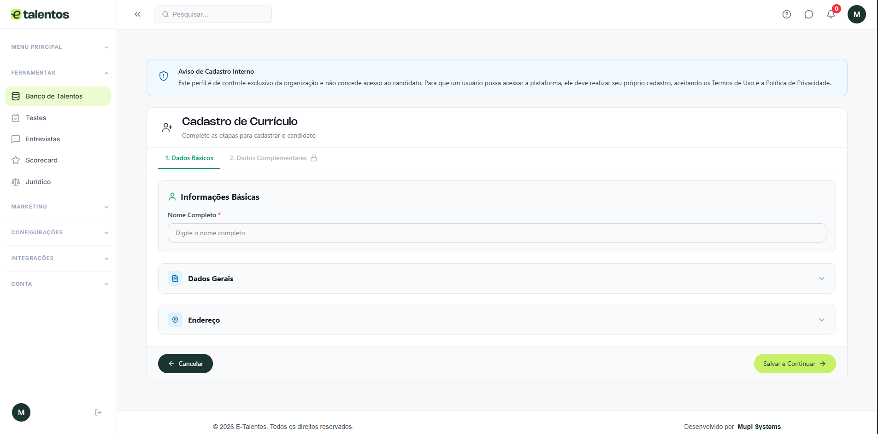Click the logout icon in sidebar footer
The height and width of the screenshot is (434, 878).
click(98, 412)
